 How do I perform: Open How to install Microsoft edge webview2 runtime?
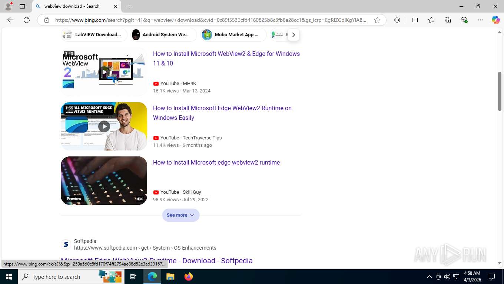coord(216,162)
